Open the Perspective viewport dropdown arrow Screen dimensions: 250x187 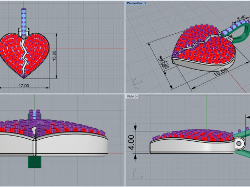[x=145, y=3]
